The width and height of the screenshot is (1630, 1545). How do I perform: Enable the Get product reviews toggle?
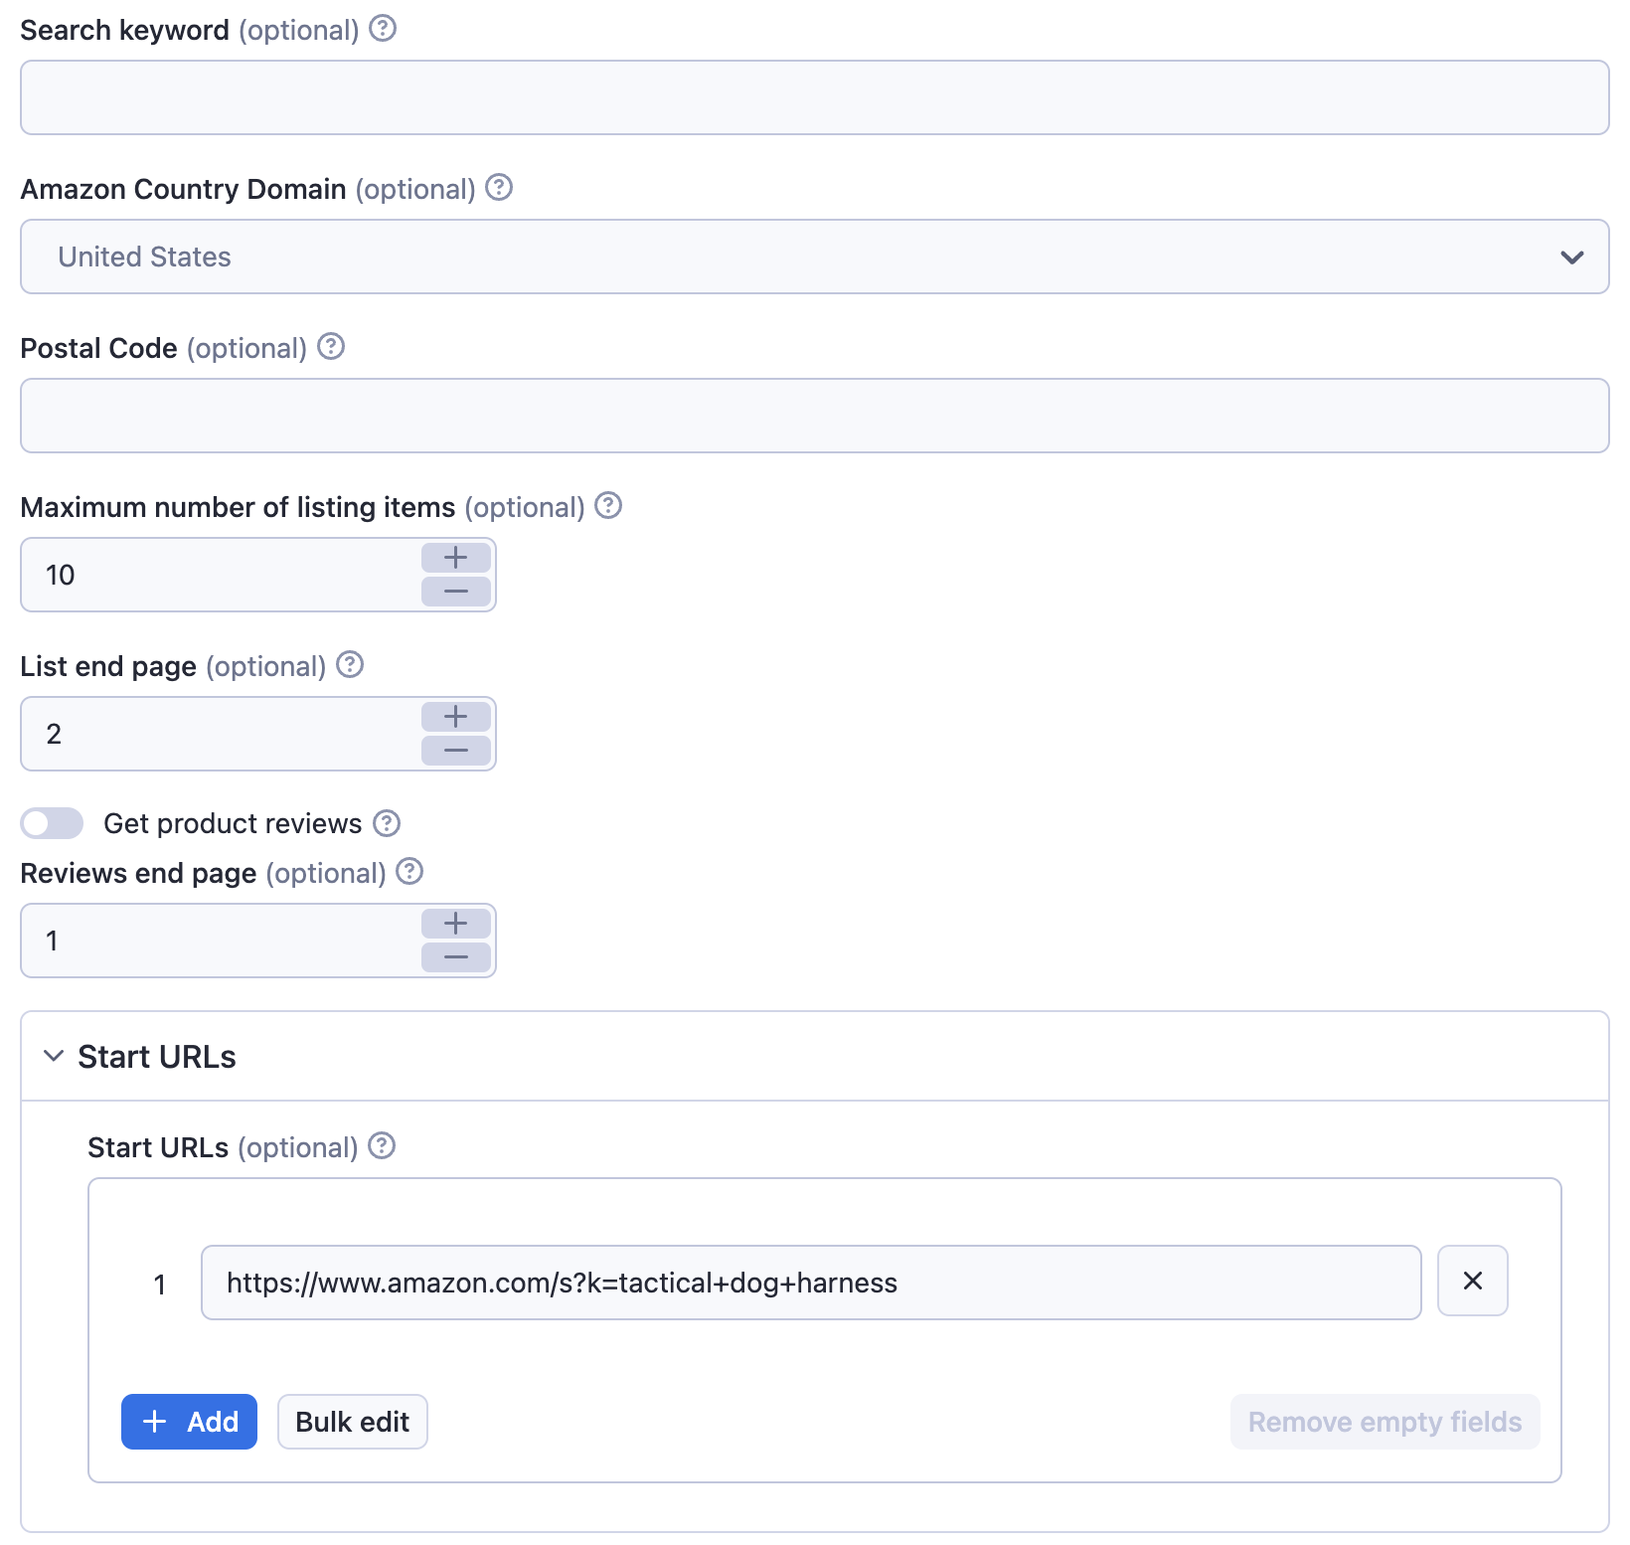point(53,823)
